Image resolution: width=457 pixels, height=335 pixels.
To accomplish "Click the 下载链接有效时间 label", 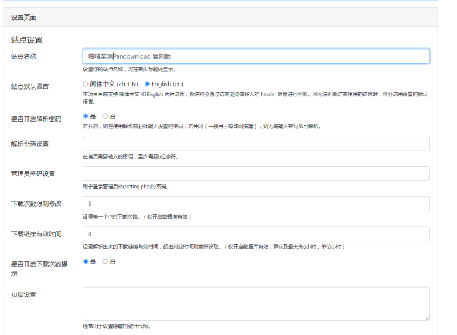I will pos(36,234).
